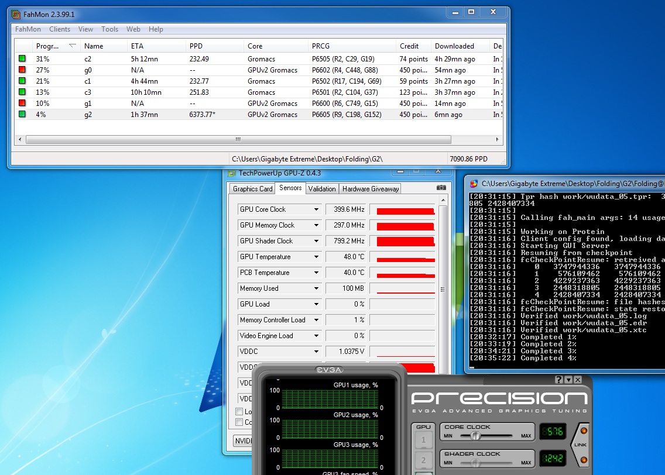Viewport: 665px width, 475px height.
Task: Click FahMon scroll right arrow
Action: 498,139
